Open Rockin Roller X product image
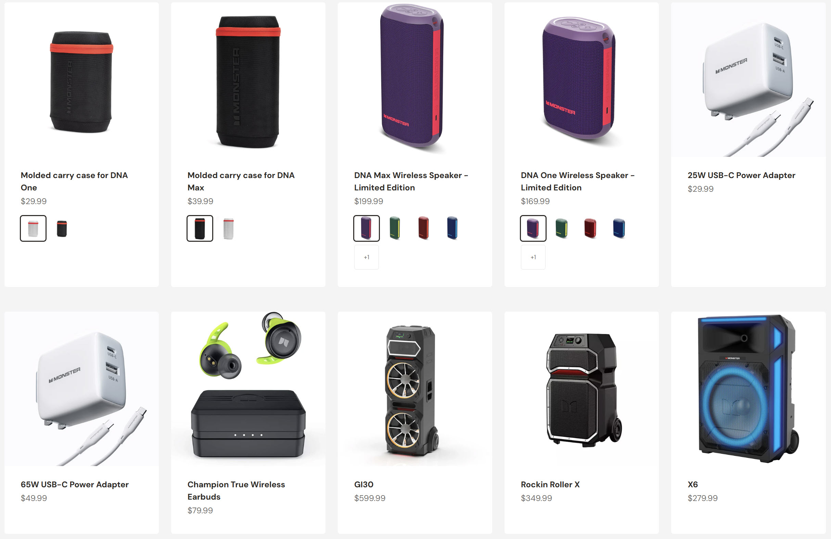The width and height of the screenshot is (831, 539). (x=582, y=389)
